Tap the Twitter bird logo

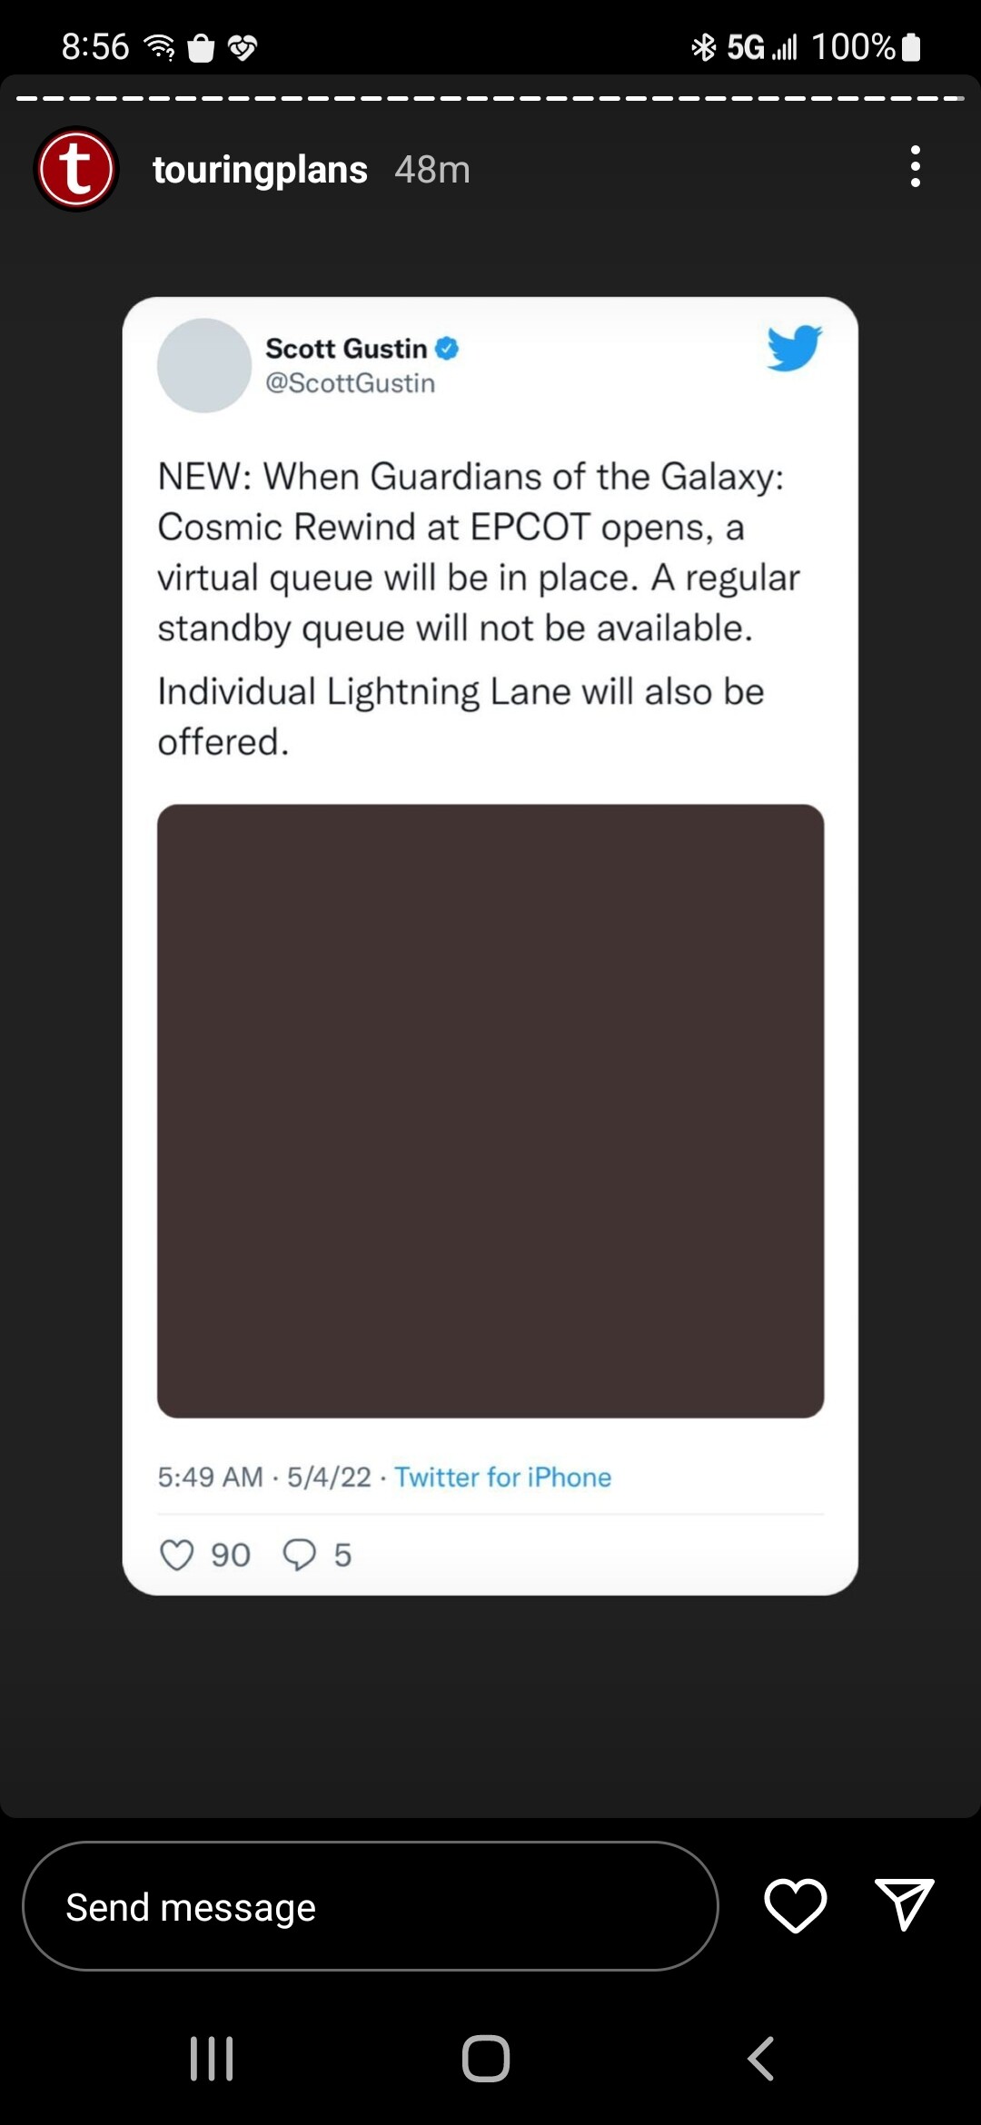click(794, 348)
